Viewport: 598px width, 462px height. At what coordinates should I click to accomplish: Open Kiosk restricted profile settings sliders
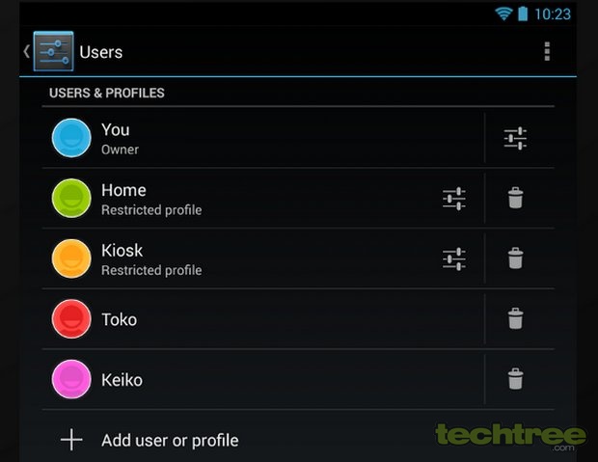(454, 258)
